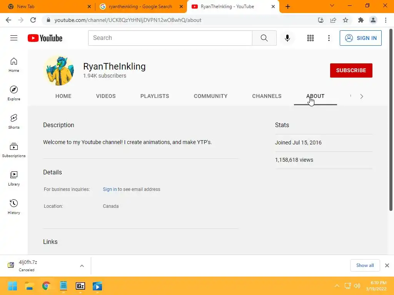
Task: Close the downloads bar
Action: tap(387, 265)
